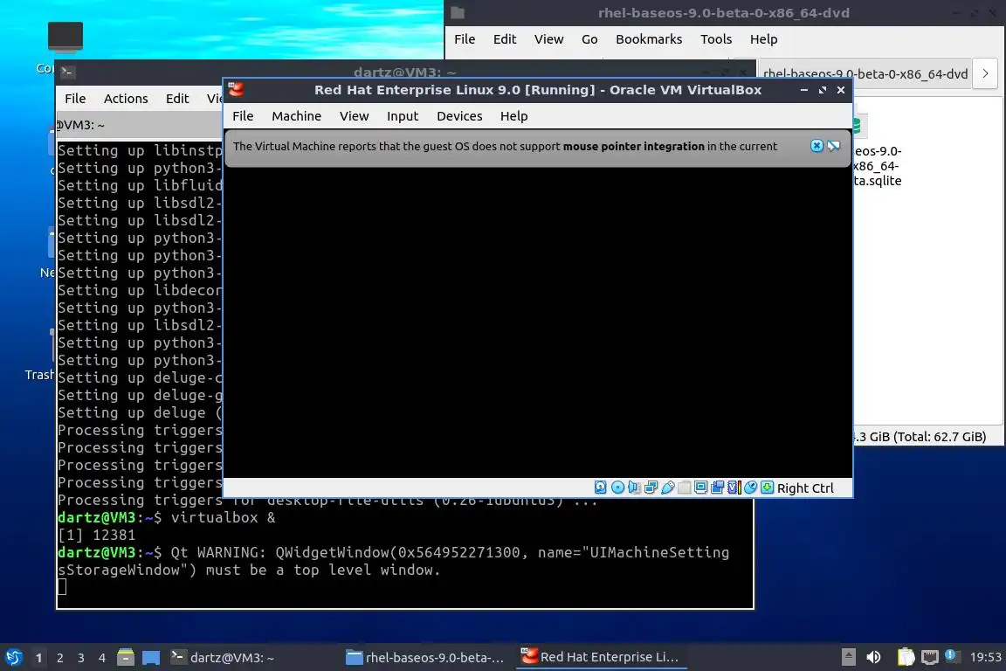Click the 'virtualbox &' command line in terminal
Viewport: 1006px width, 671px height.
(x=166, y=517)
